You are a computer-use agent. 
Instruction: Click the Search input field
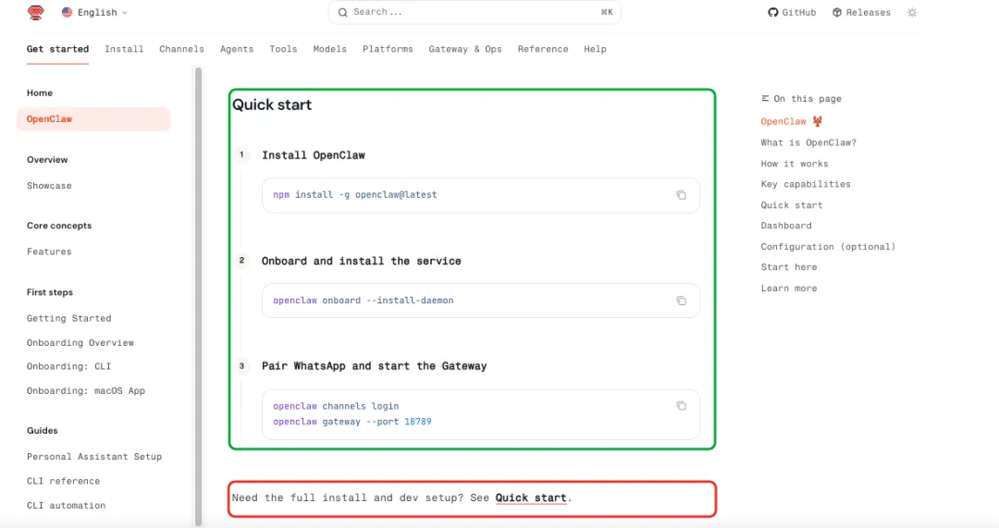pos(474,12)
